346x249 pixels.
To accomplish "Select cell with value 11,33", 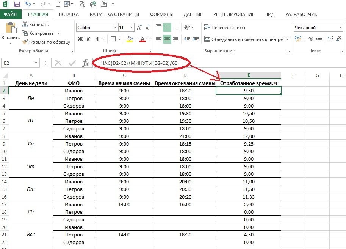I will coord(249,197).
